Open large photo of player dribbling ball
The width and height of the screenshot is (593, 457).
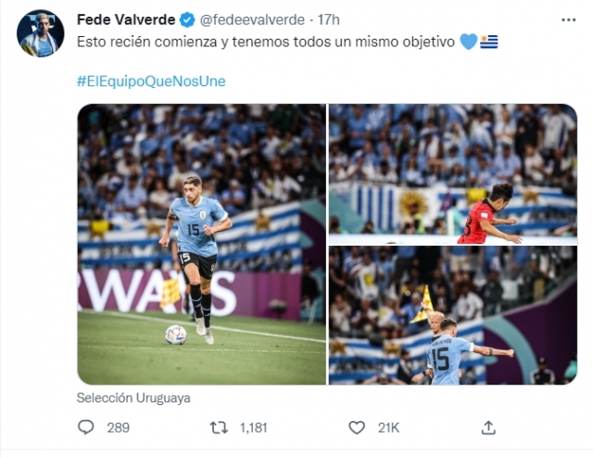pyautogui.click(x=202, y=245)
